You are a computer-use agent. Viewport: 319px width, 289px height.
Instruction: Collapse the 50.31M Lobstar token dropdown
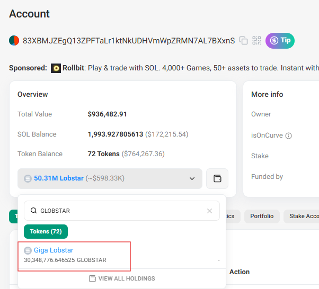click(110, 178)
